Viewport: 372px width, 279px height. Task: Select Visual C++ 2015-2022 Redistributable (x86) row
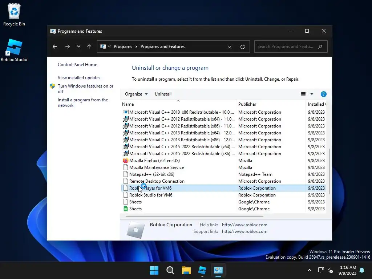pos(223,154)
